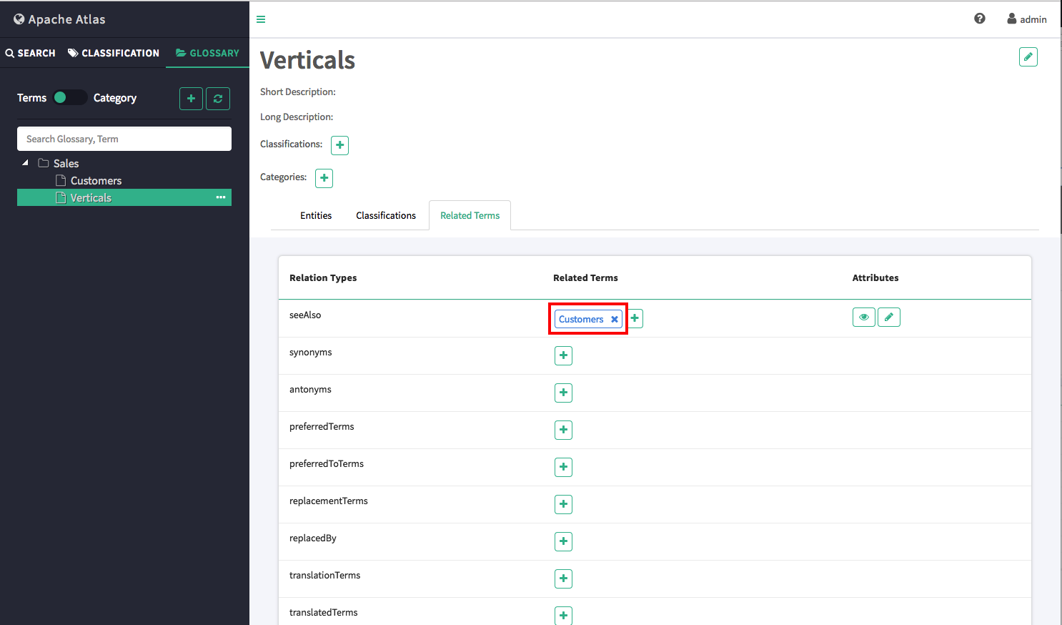1062x625 pixels.
Task: View seeAlso attributes with eye icon
Action: click(x=863, y=317)
